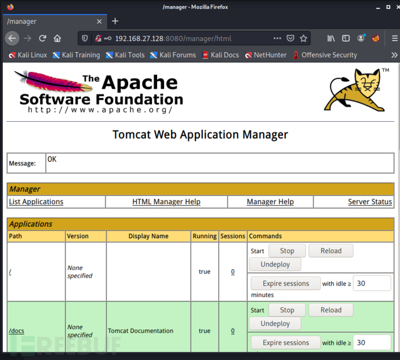The image size is (400, 360).
Task: Open the Library icon in toolbar
Action: [x=331, y=38]
